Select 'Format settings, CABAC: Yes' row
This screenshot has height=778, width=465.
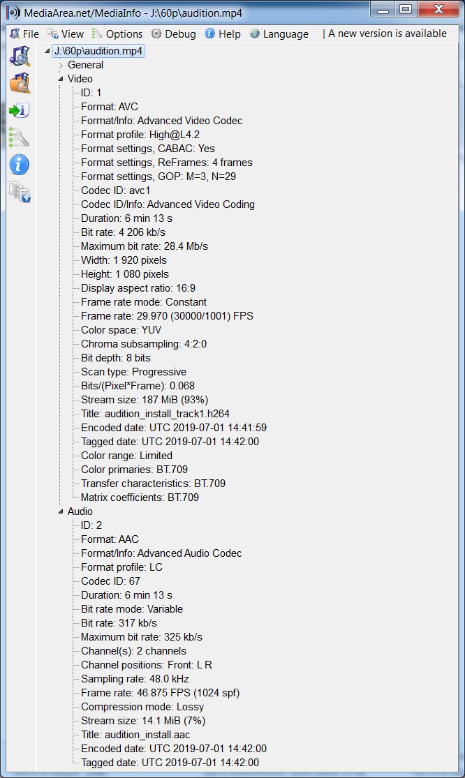pos(148,149)
